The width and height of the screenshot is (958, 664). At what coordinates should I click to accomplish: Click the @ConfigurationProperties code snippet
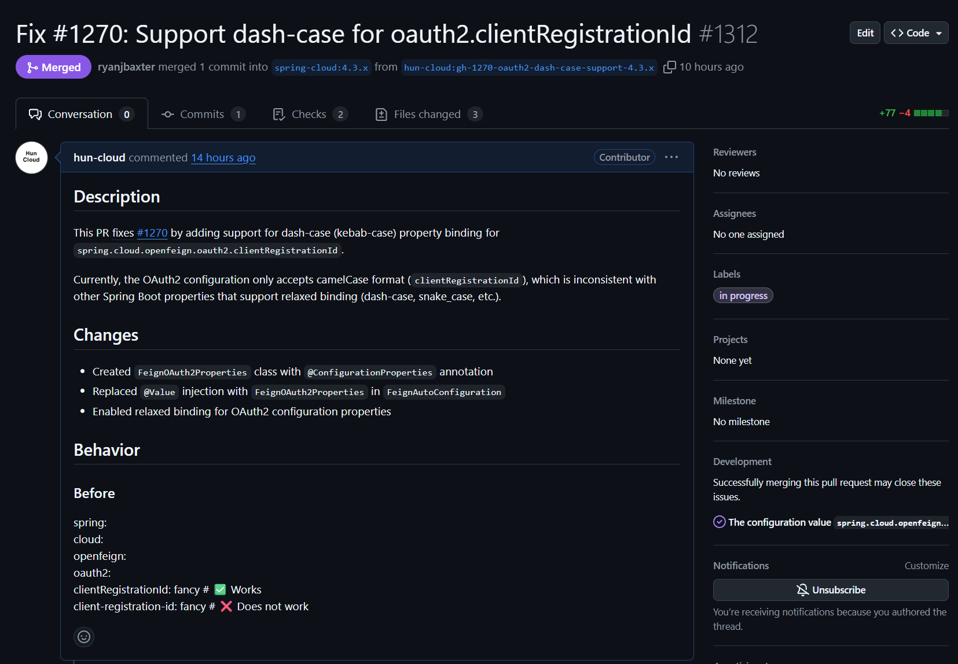[x=370, y=372]
